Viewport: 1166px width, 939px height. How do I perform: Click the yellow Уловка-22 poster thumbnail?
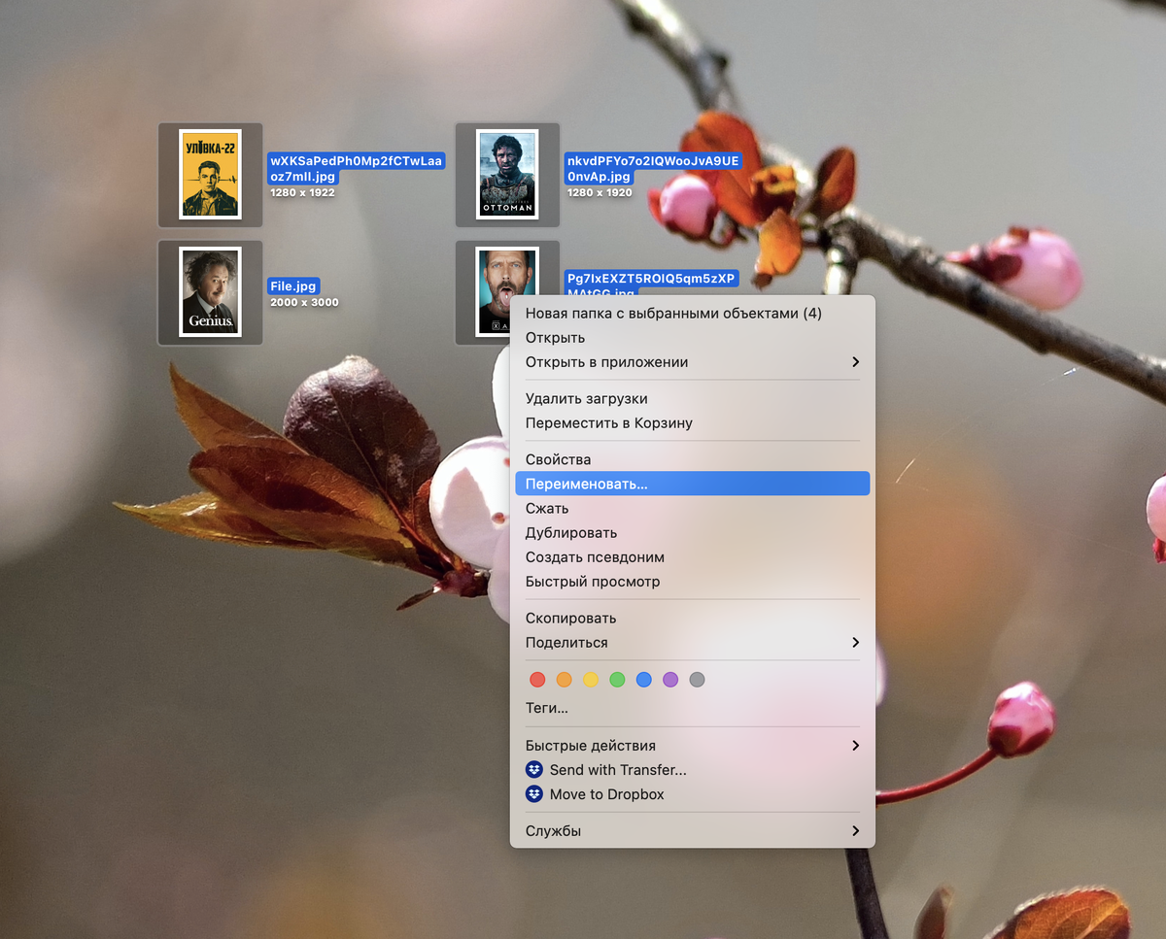(210, 174)
